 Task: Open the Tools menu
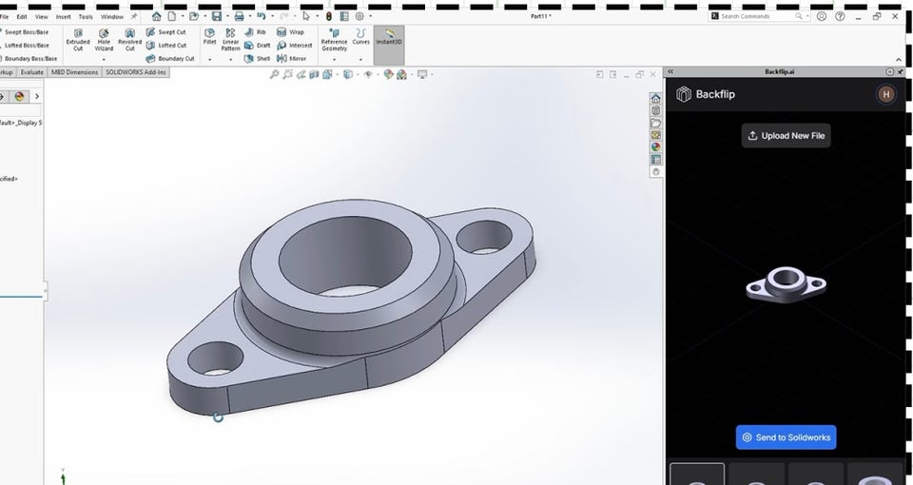(x=86, y=17)
